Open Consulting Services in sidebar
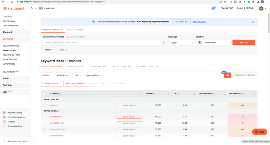270x145 pixels. pyautogui.click(x=14, y=117)
